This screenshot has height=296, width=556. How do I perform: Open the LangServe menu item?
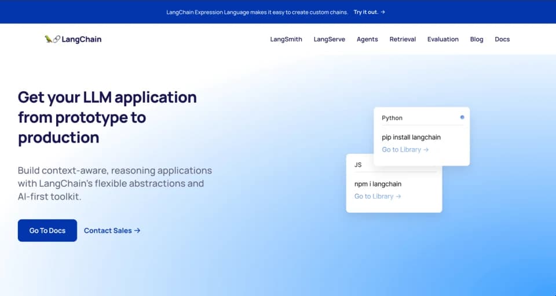tap(330, 39)
